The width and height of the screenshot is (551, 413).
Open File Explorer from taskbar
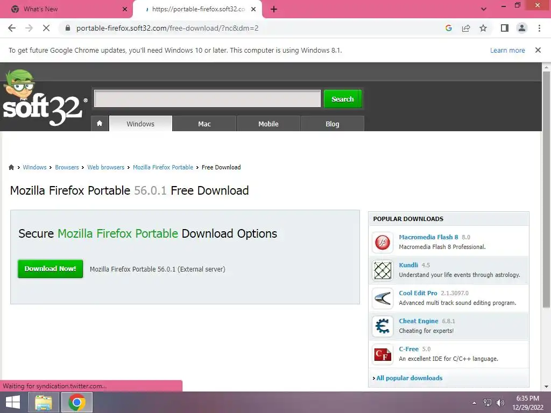pyautogui.click(x=44, y=402)
